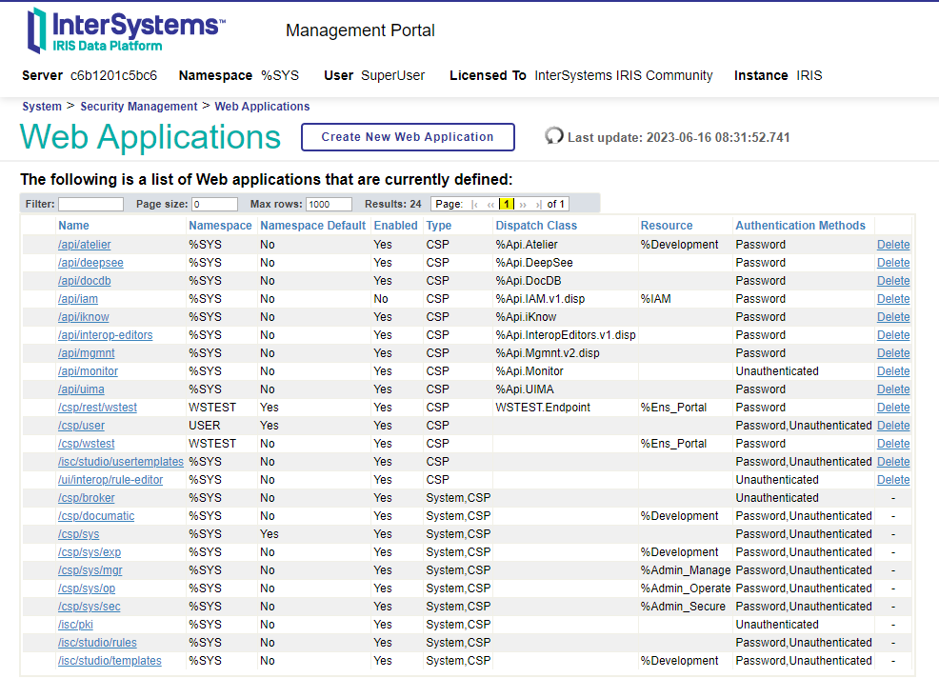
Task: Click into the Filter text field
Action: tap(90, 204)
